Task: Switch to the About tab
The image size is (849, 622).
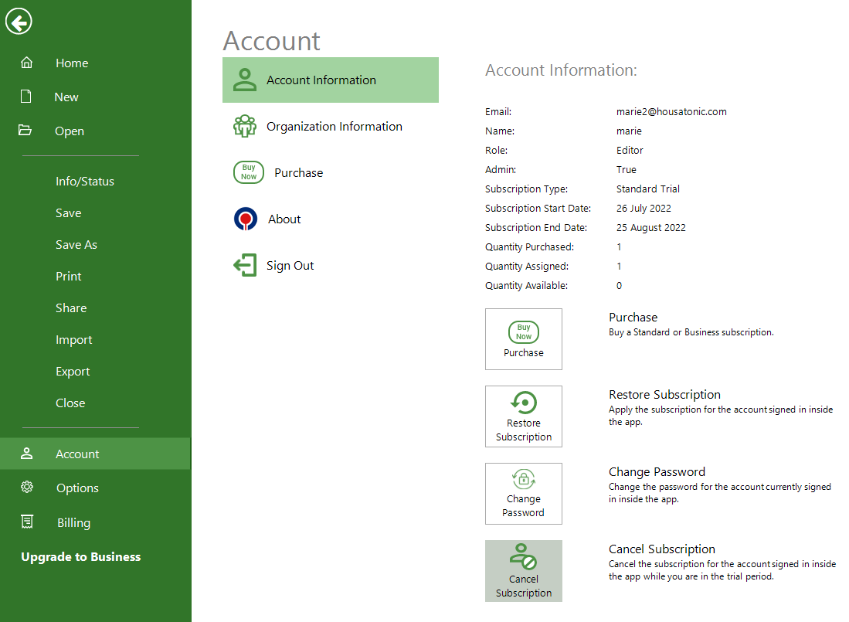Action: tap(284, 219)
